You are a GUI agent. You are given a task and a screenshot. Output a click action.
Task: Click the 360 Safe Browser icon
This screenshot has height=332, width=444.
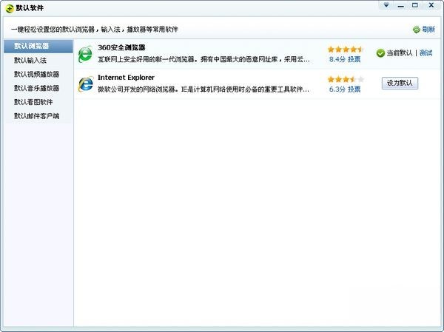[x=85, y=54]
